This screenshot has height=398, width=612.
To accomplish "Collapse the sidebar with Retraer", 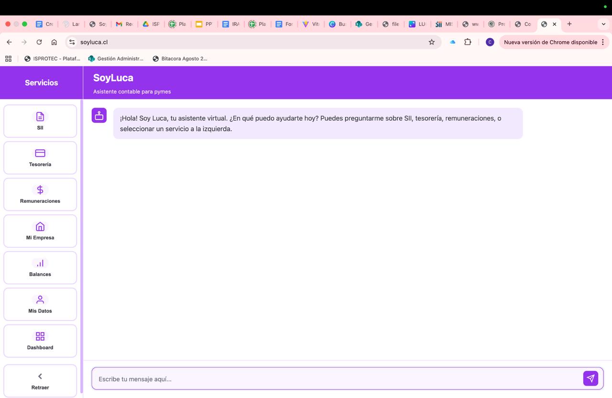I will pyautogui.click(x=40, y=379).
